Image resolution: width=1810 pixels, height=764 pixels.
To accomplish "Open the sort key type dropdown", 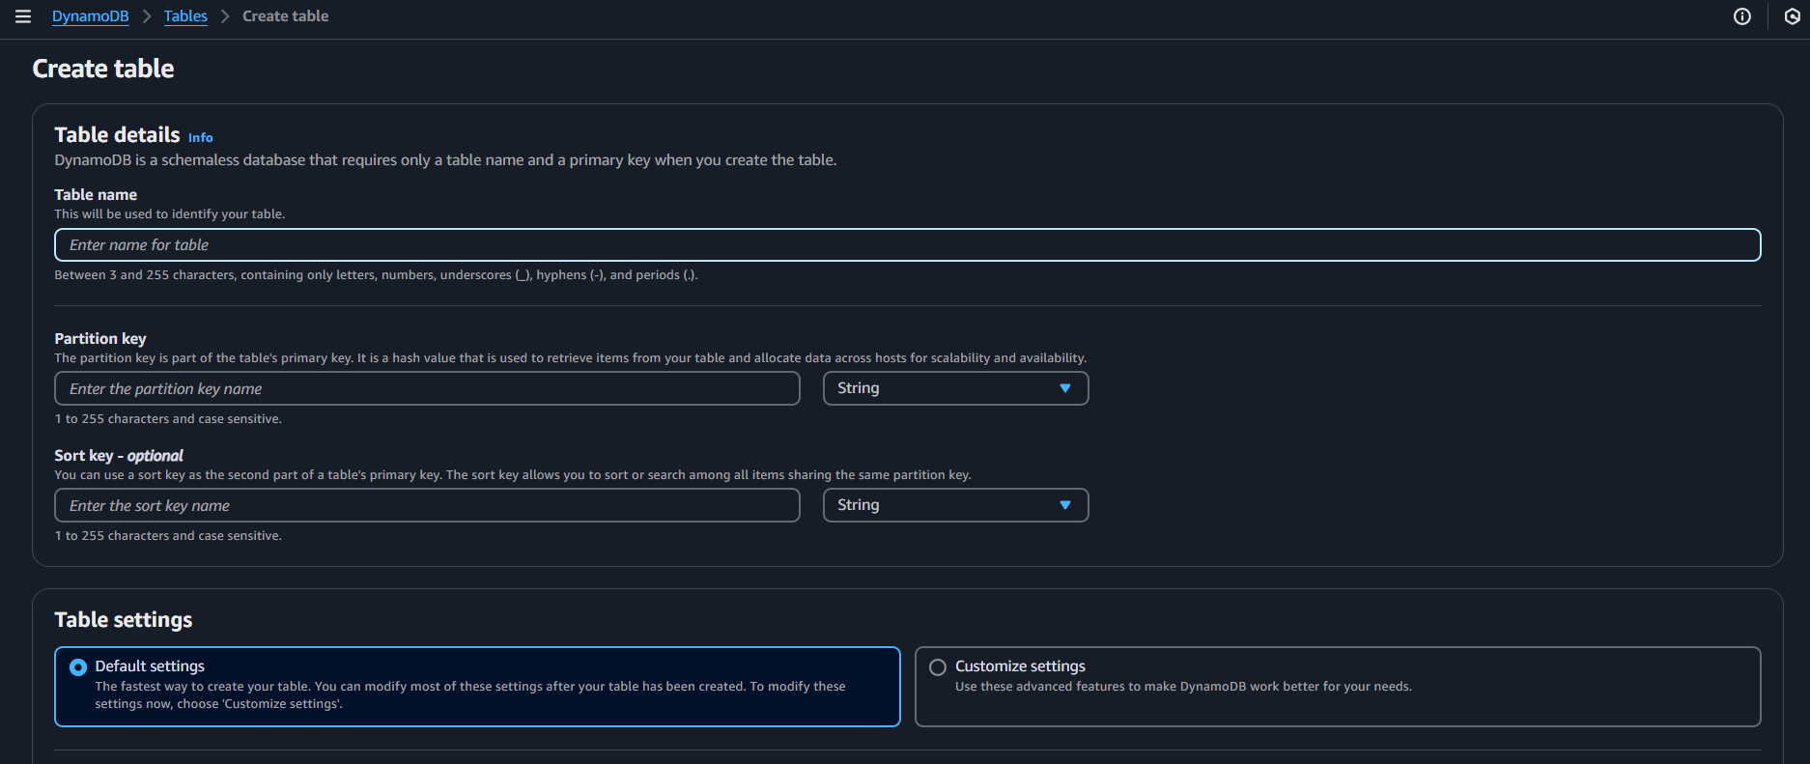I will (x=956, y=505).
